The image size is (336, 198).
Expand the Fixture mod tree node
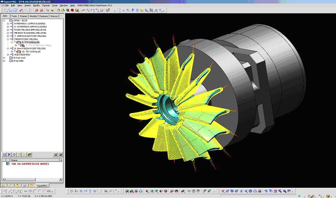point(4,58)
